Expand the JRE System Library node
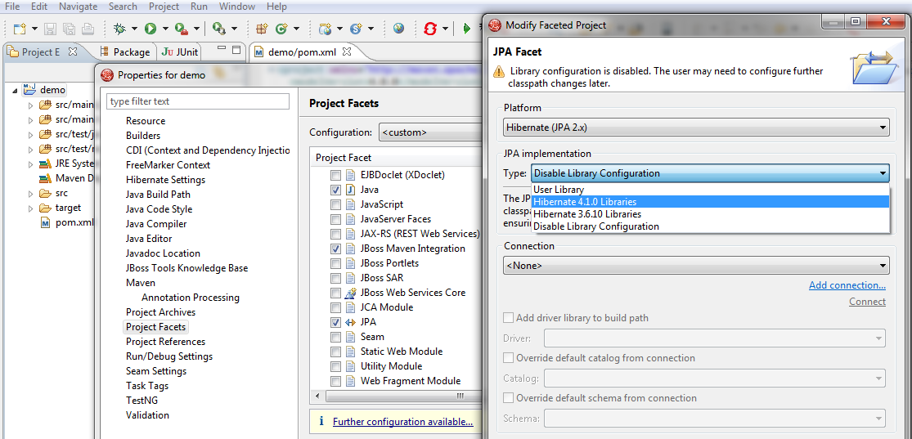The height and width of the screenshot is (439, 912). 31,164
